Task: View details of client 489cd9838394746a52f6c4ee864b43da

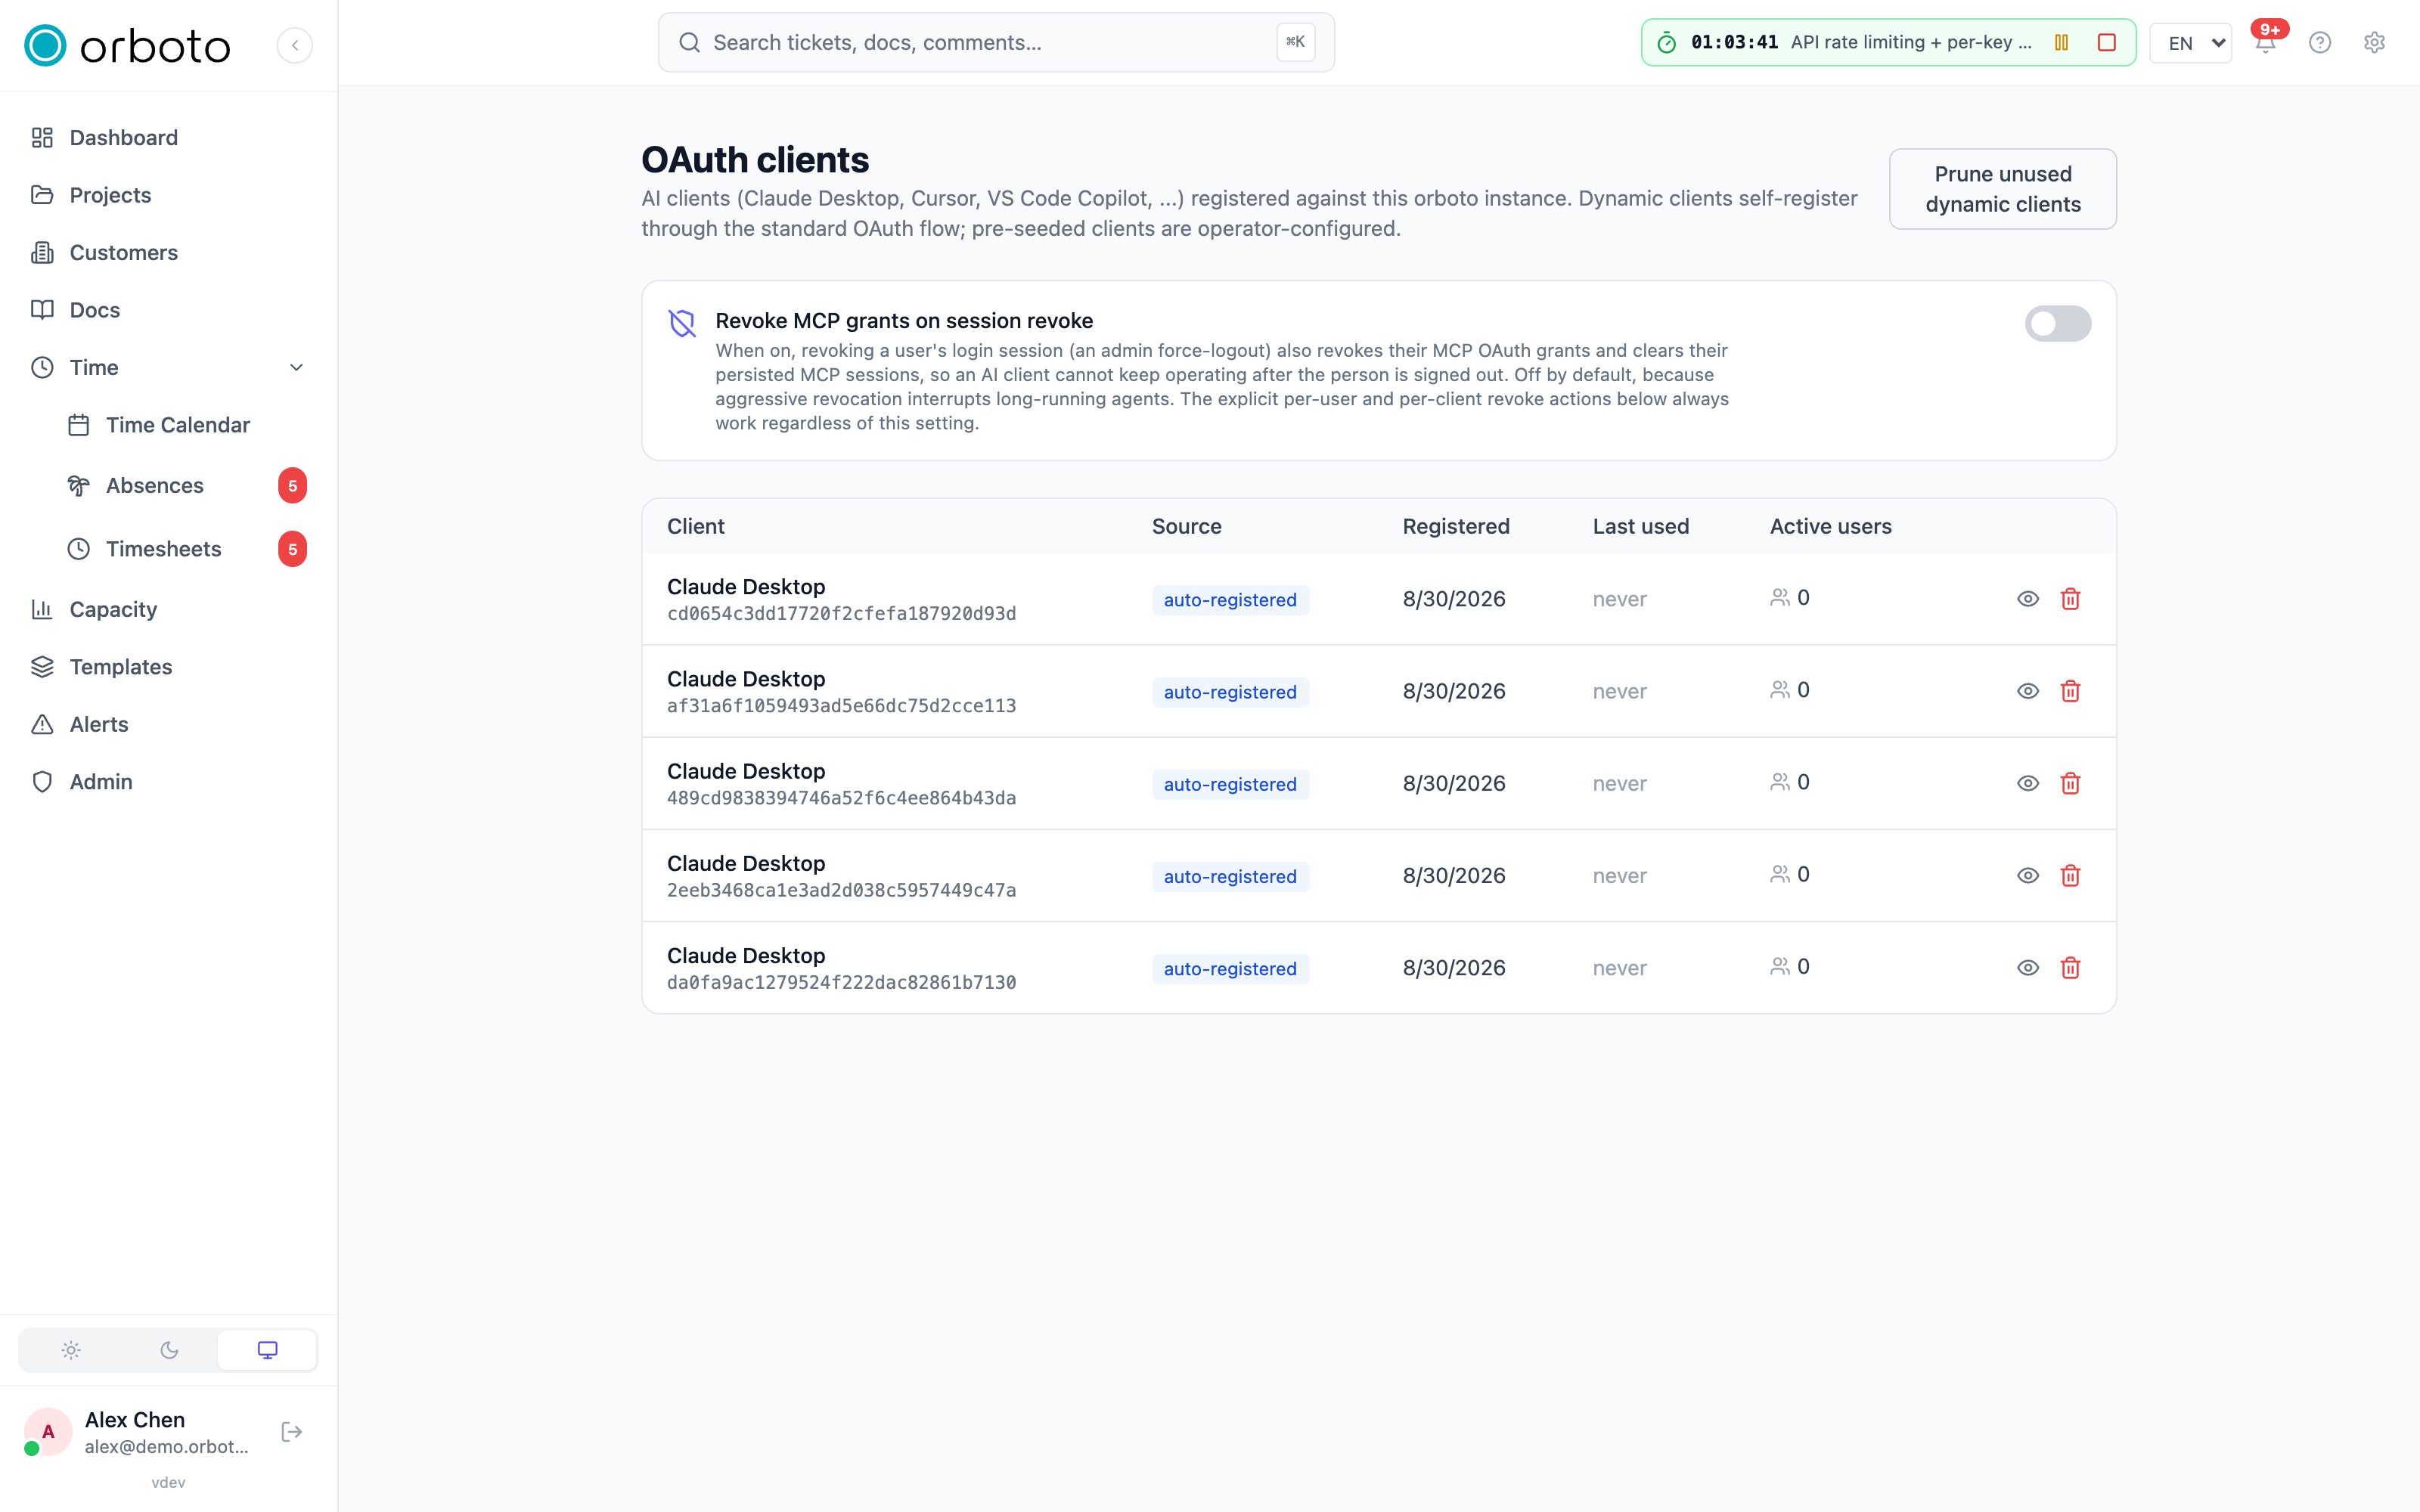Action: [x=2027, y=783]
